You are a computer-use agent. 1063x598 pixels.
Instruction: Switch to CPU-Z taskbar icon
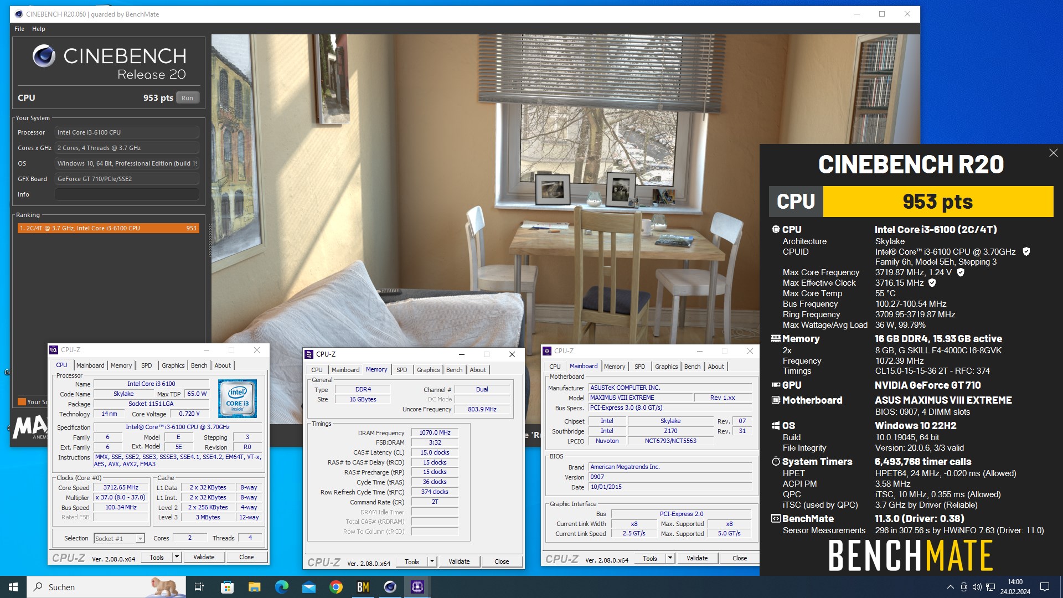tap(417, 587)
